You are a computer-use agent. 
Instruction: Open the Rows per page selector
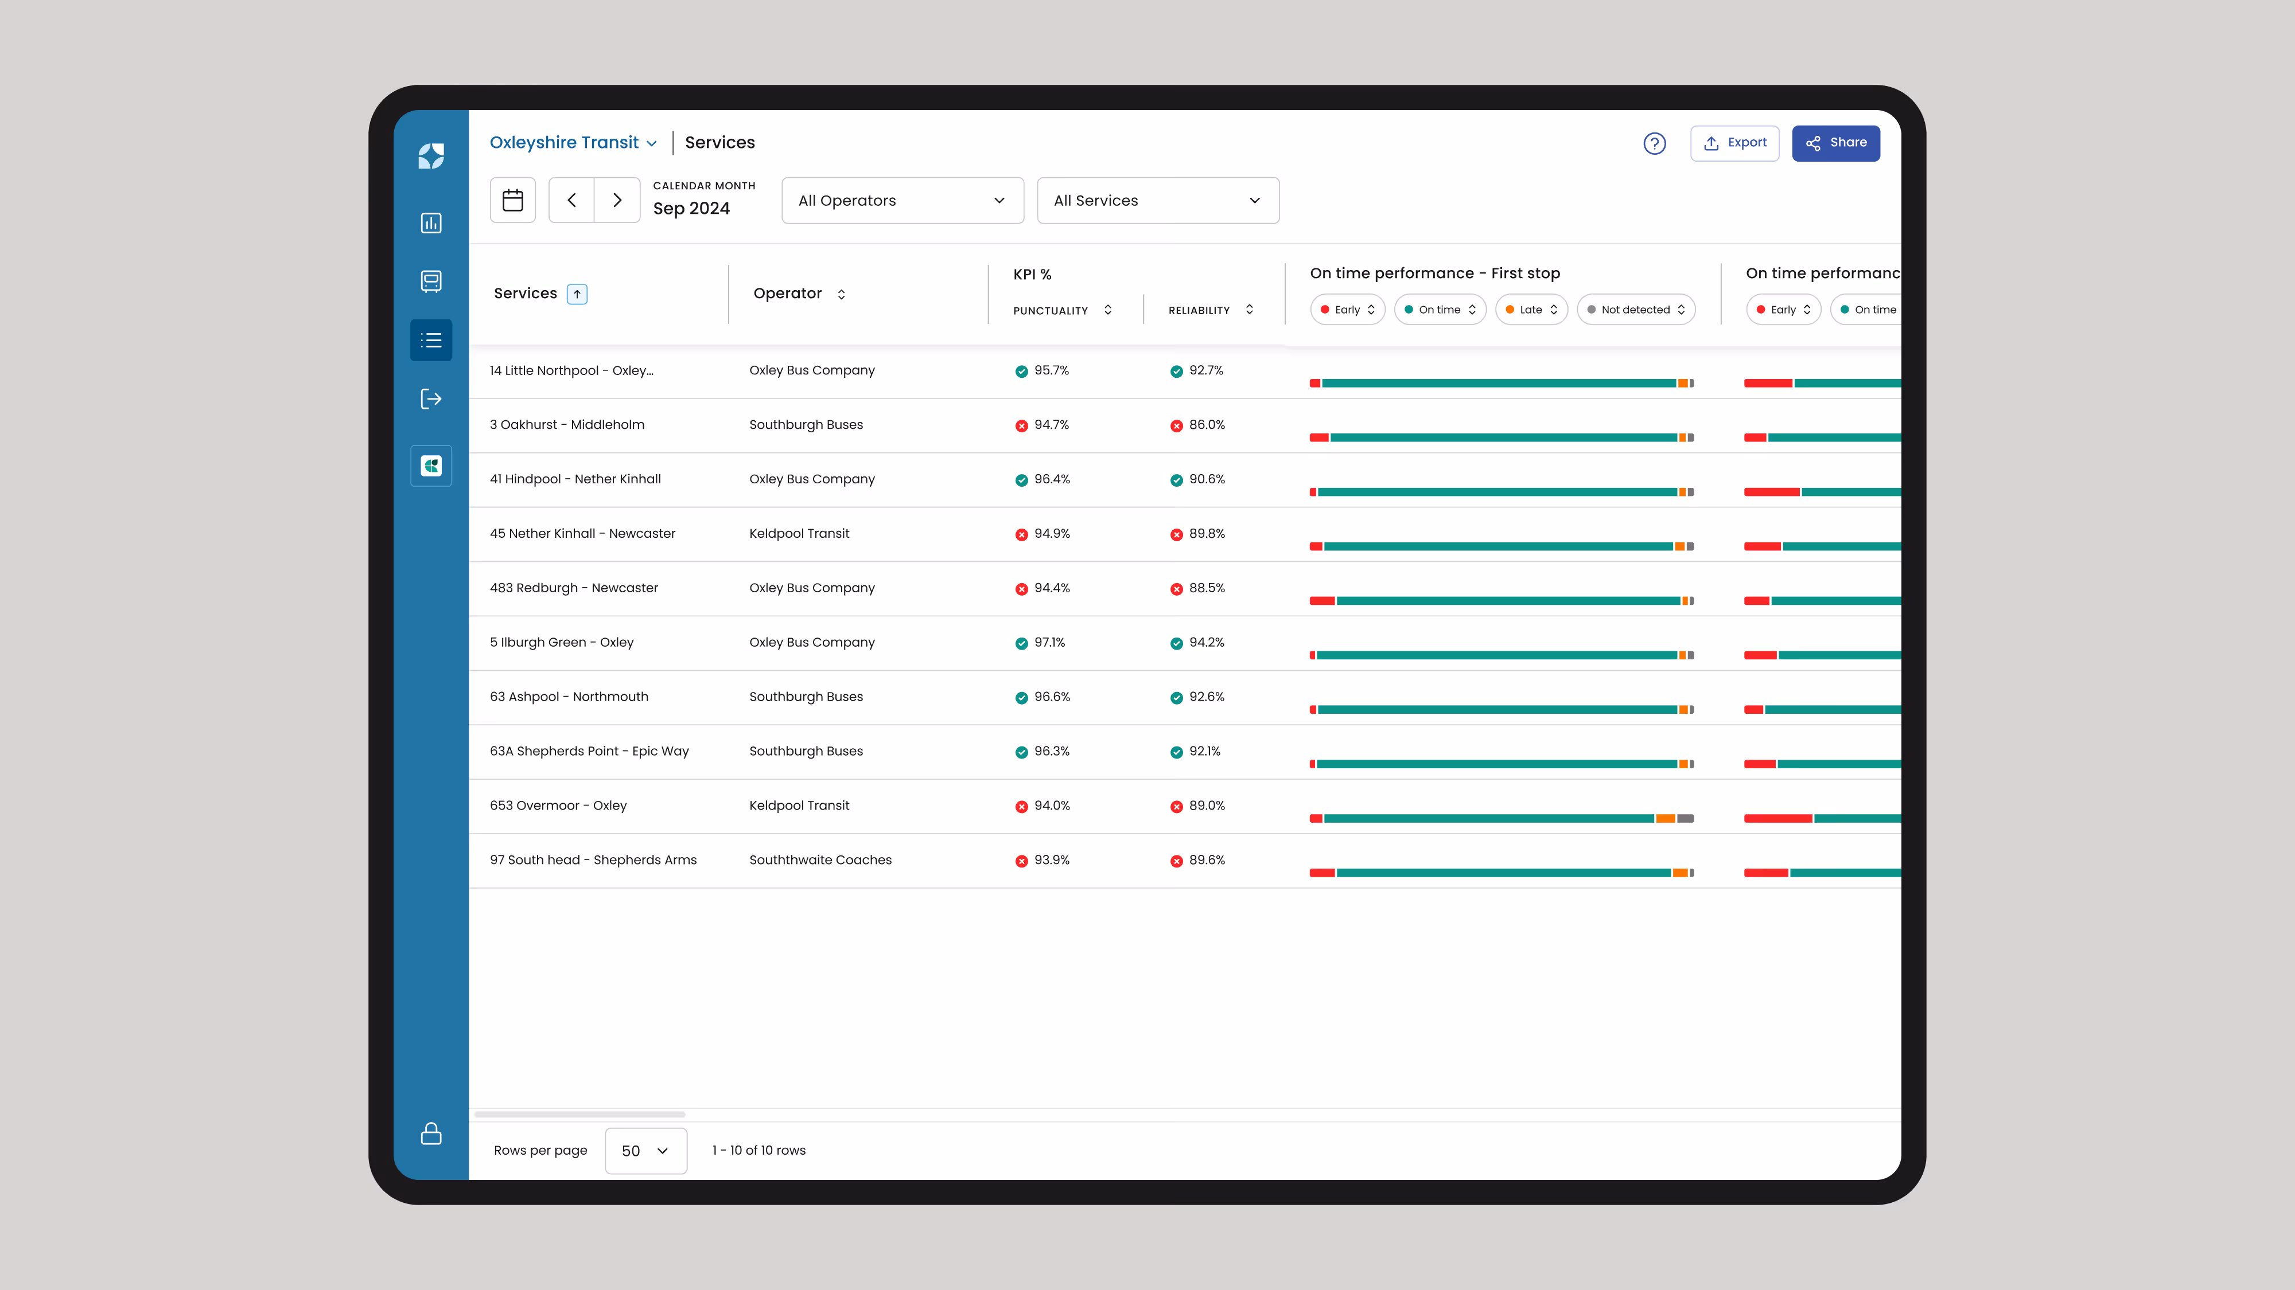[645, 1150]
